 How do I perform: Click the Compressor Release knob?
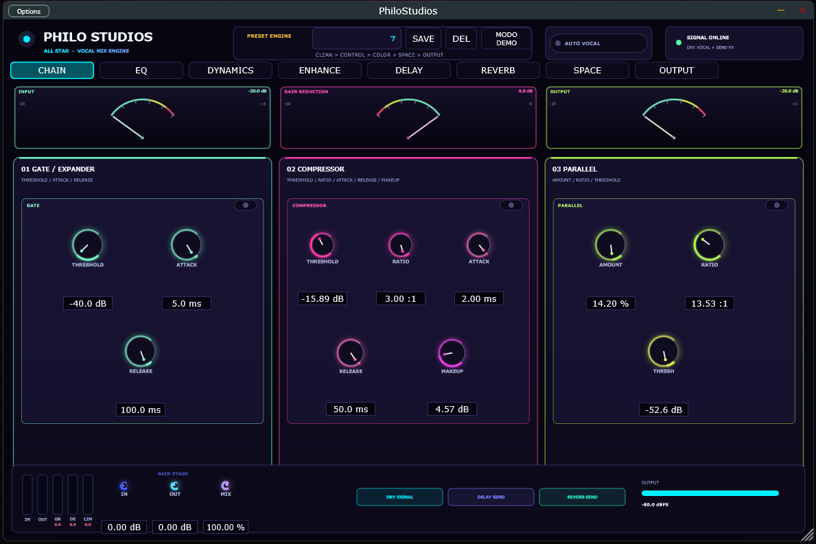pyautogui.click(x=350, y=353)
